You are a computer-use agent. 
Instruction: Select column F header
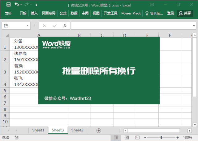pyautogui.click(x=170, y=35)
